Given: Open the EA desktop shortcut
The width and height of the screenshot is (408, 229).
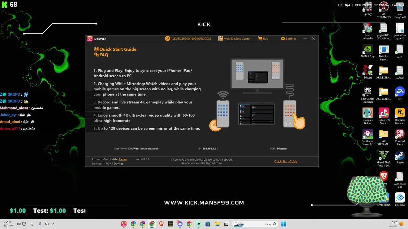Looking at the screenshot, I should pyautogui.click(x=400, y=94).
